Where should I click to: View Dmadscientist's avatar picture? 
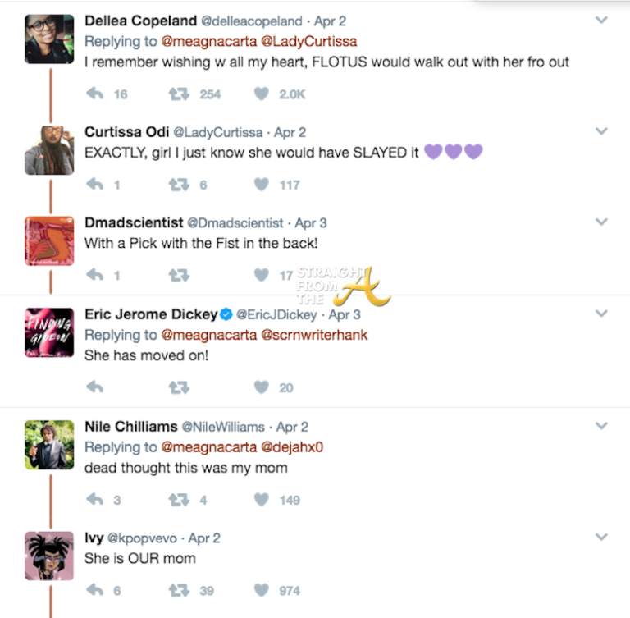click(50, 241)
